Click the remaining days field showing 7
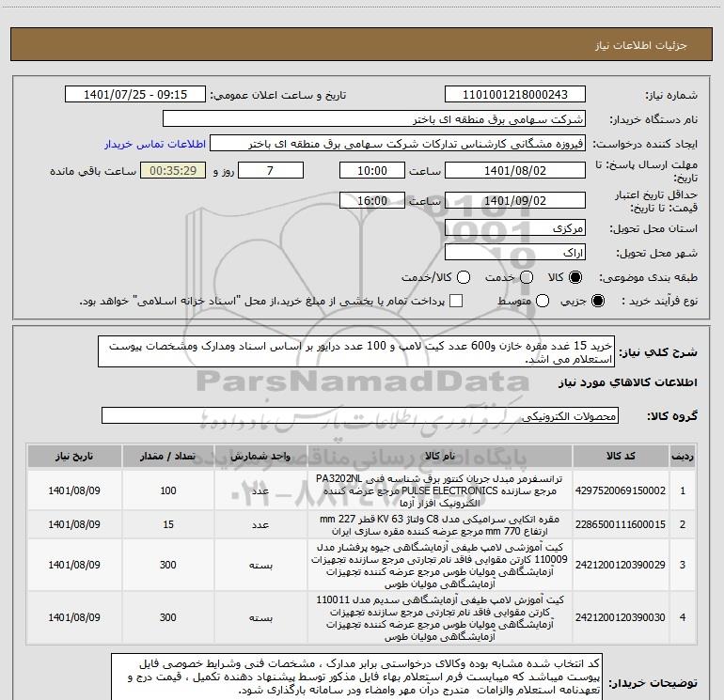724x700 pixels. (x=270, y=170)
